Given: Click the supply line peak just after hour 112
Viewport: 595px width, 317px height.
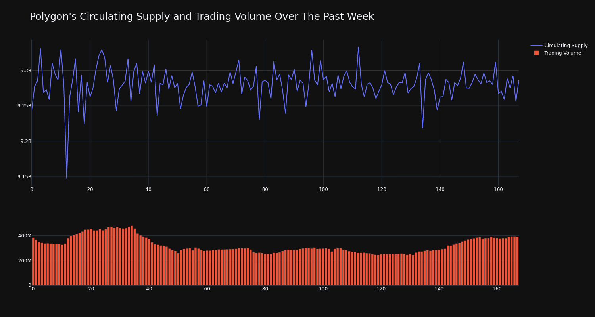Looking at the screenshot, I should (x=358, y=47).
